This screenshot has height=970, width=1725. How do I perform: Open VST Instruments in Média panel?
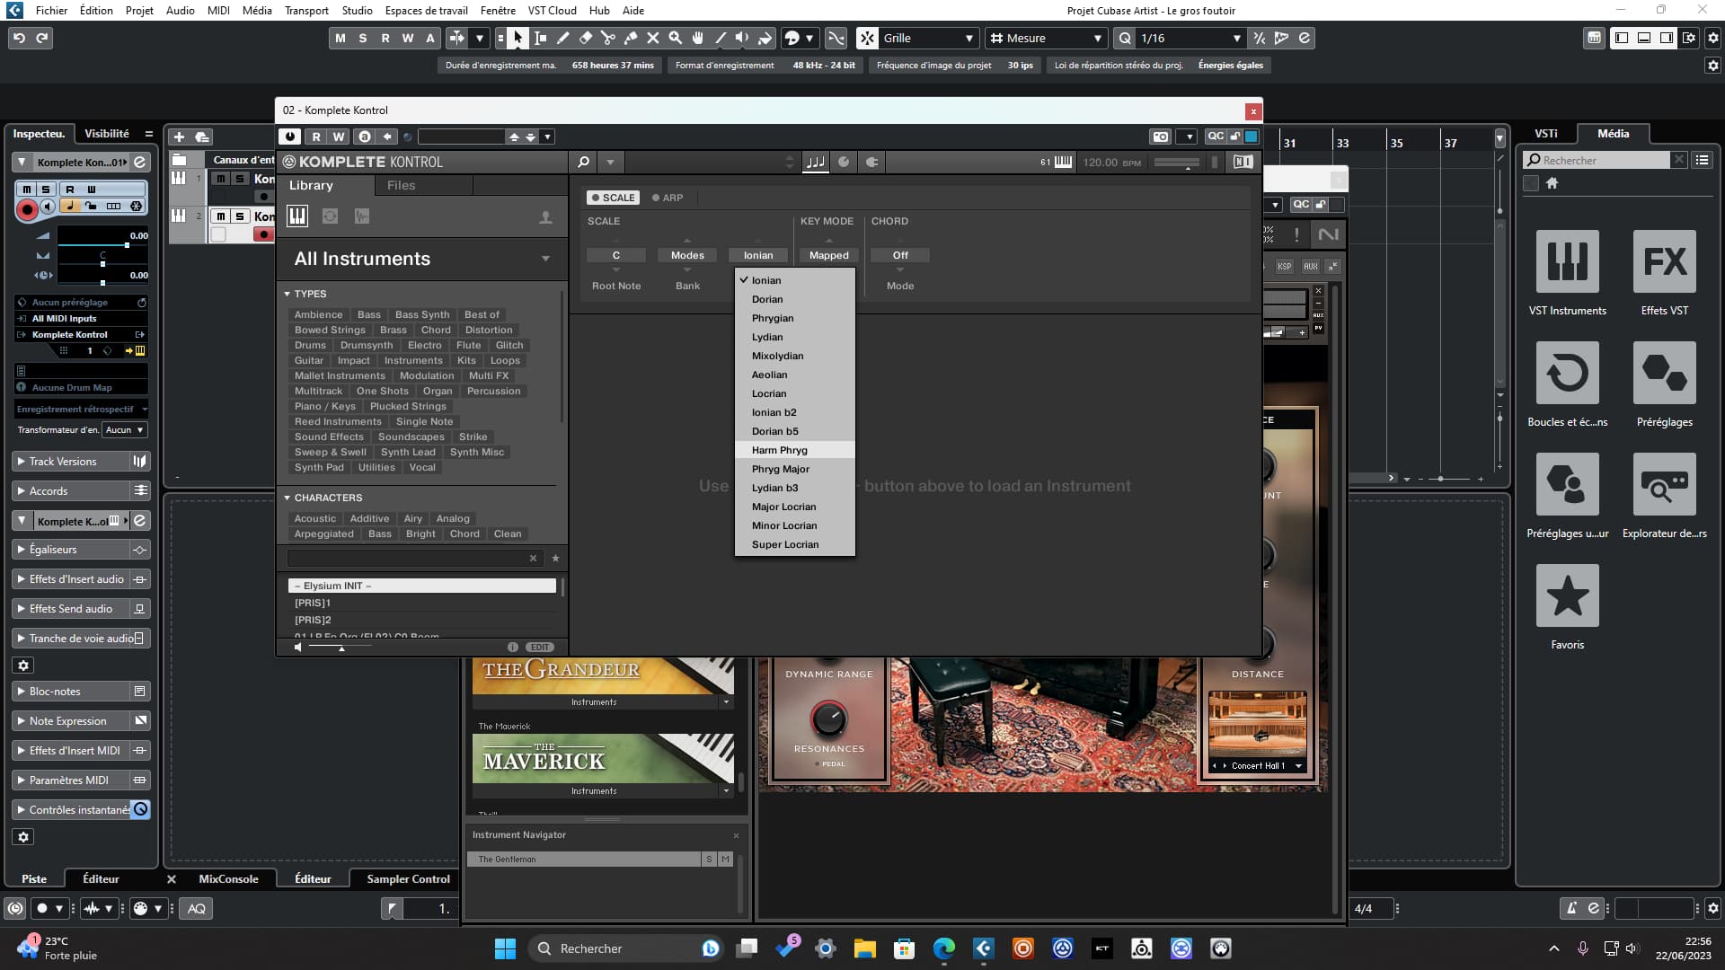[1568, 261]
